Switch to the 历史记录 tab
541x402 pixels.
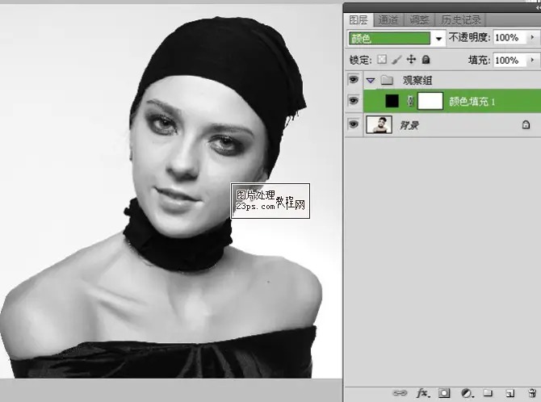(462, 19)
